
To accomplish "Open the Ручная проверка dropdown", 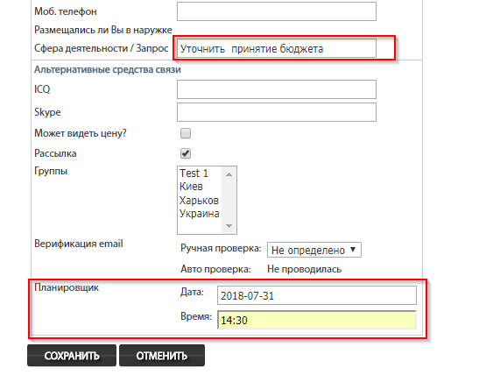I will point(314,250).
